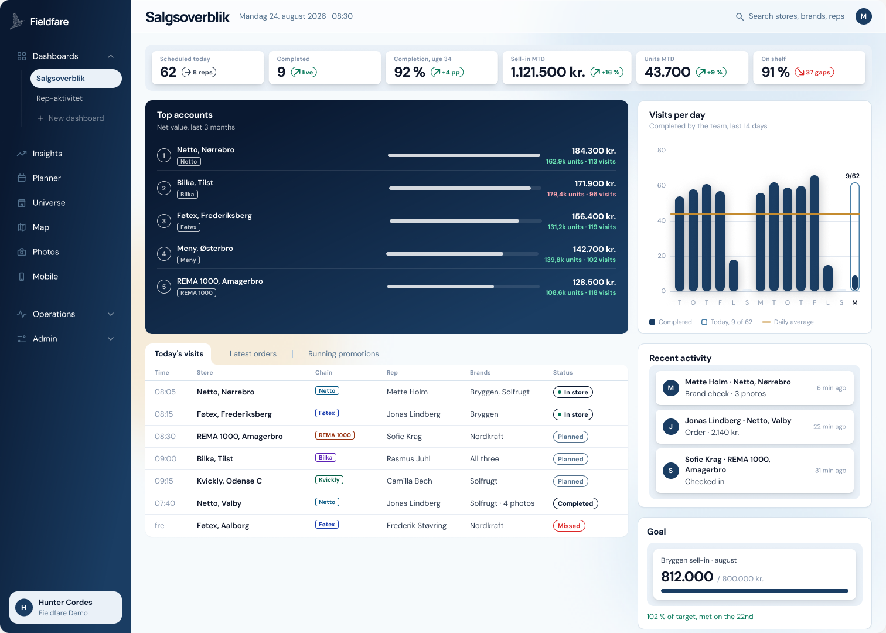This screenshot has height=633, width=886.
Task: Click the J avatar for Jonas Lindberg activity
Action: pyautogui.click(x=671, y=427)
